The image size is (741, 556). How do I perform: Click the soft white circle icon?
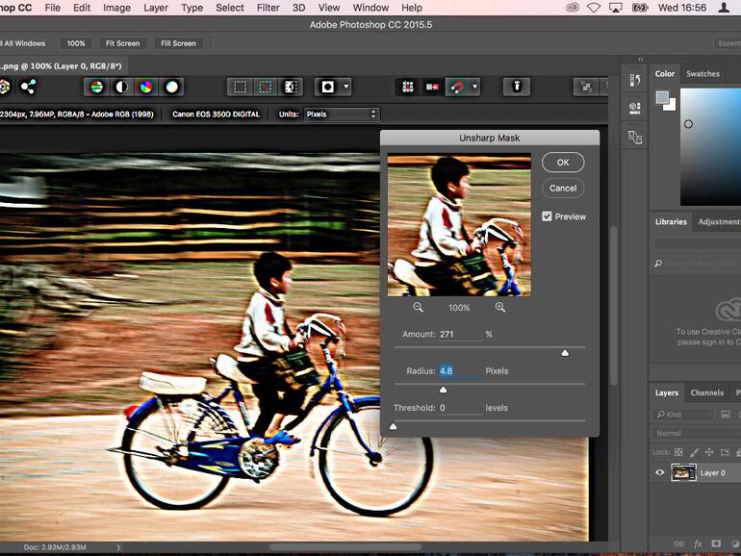[171, 87]
